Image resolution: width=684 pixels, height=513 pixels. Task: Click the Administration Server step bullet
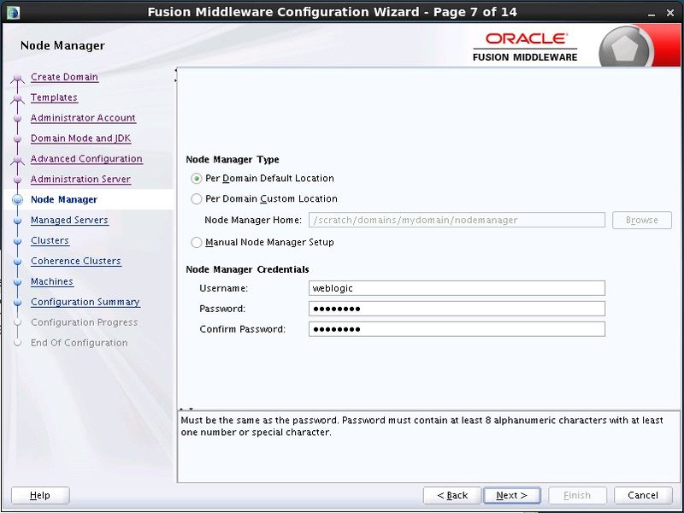17,180
